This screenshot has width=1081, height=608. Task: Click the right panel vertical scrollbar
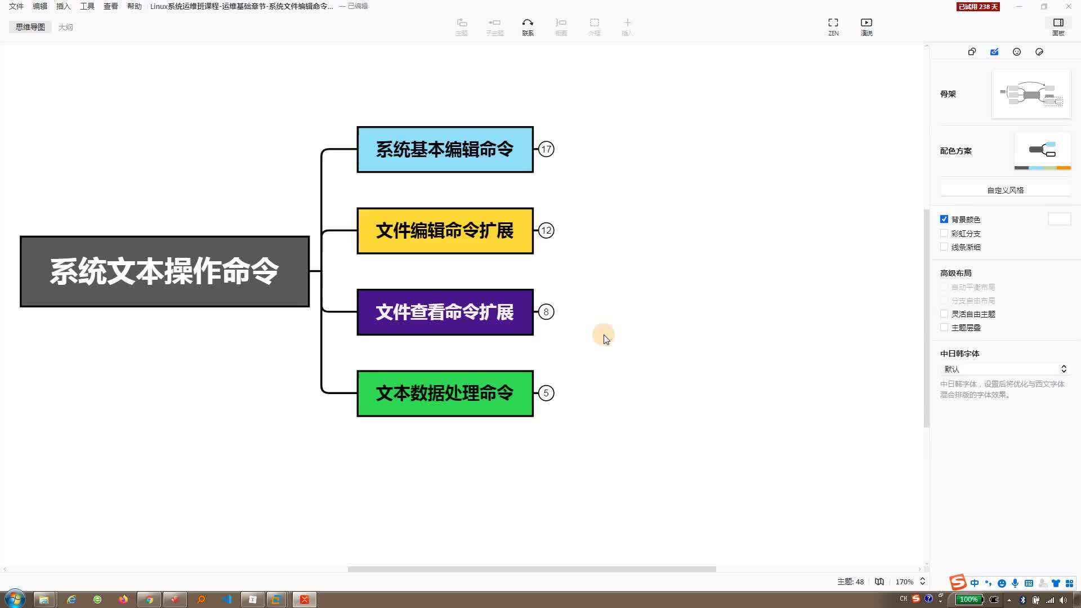pos(927,318)
